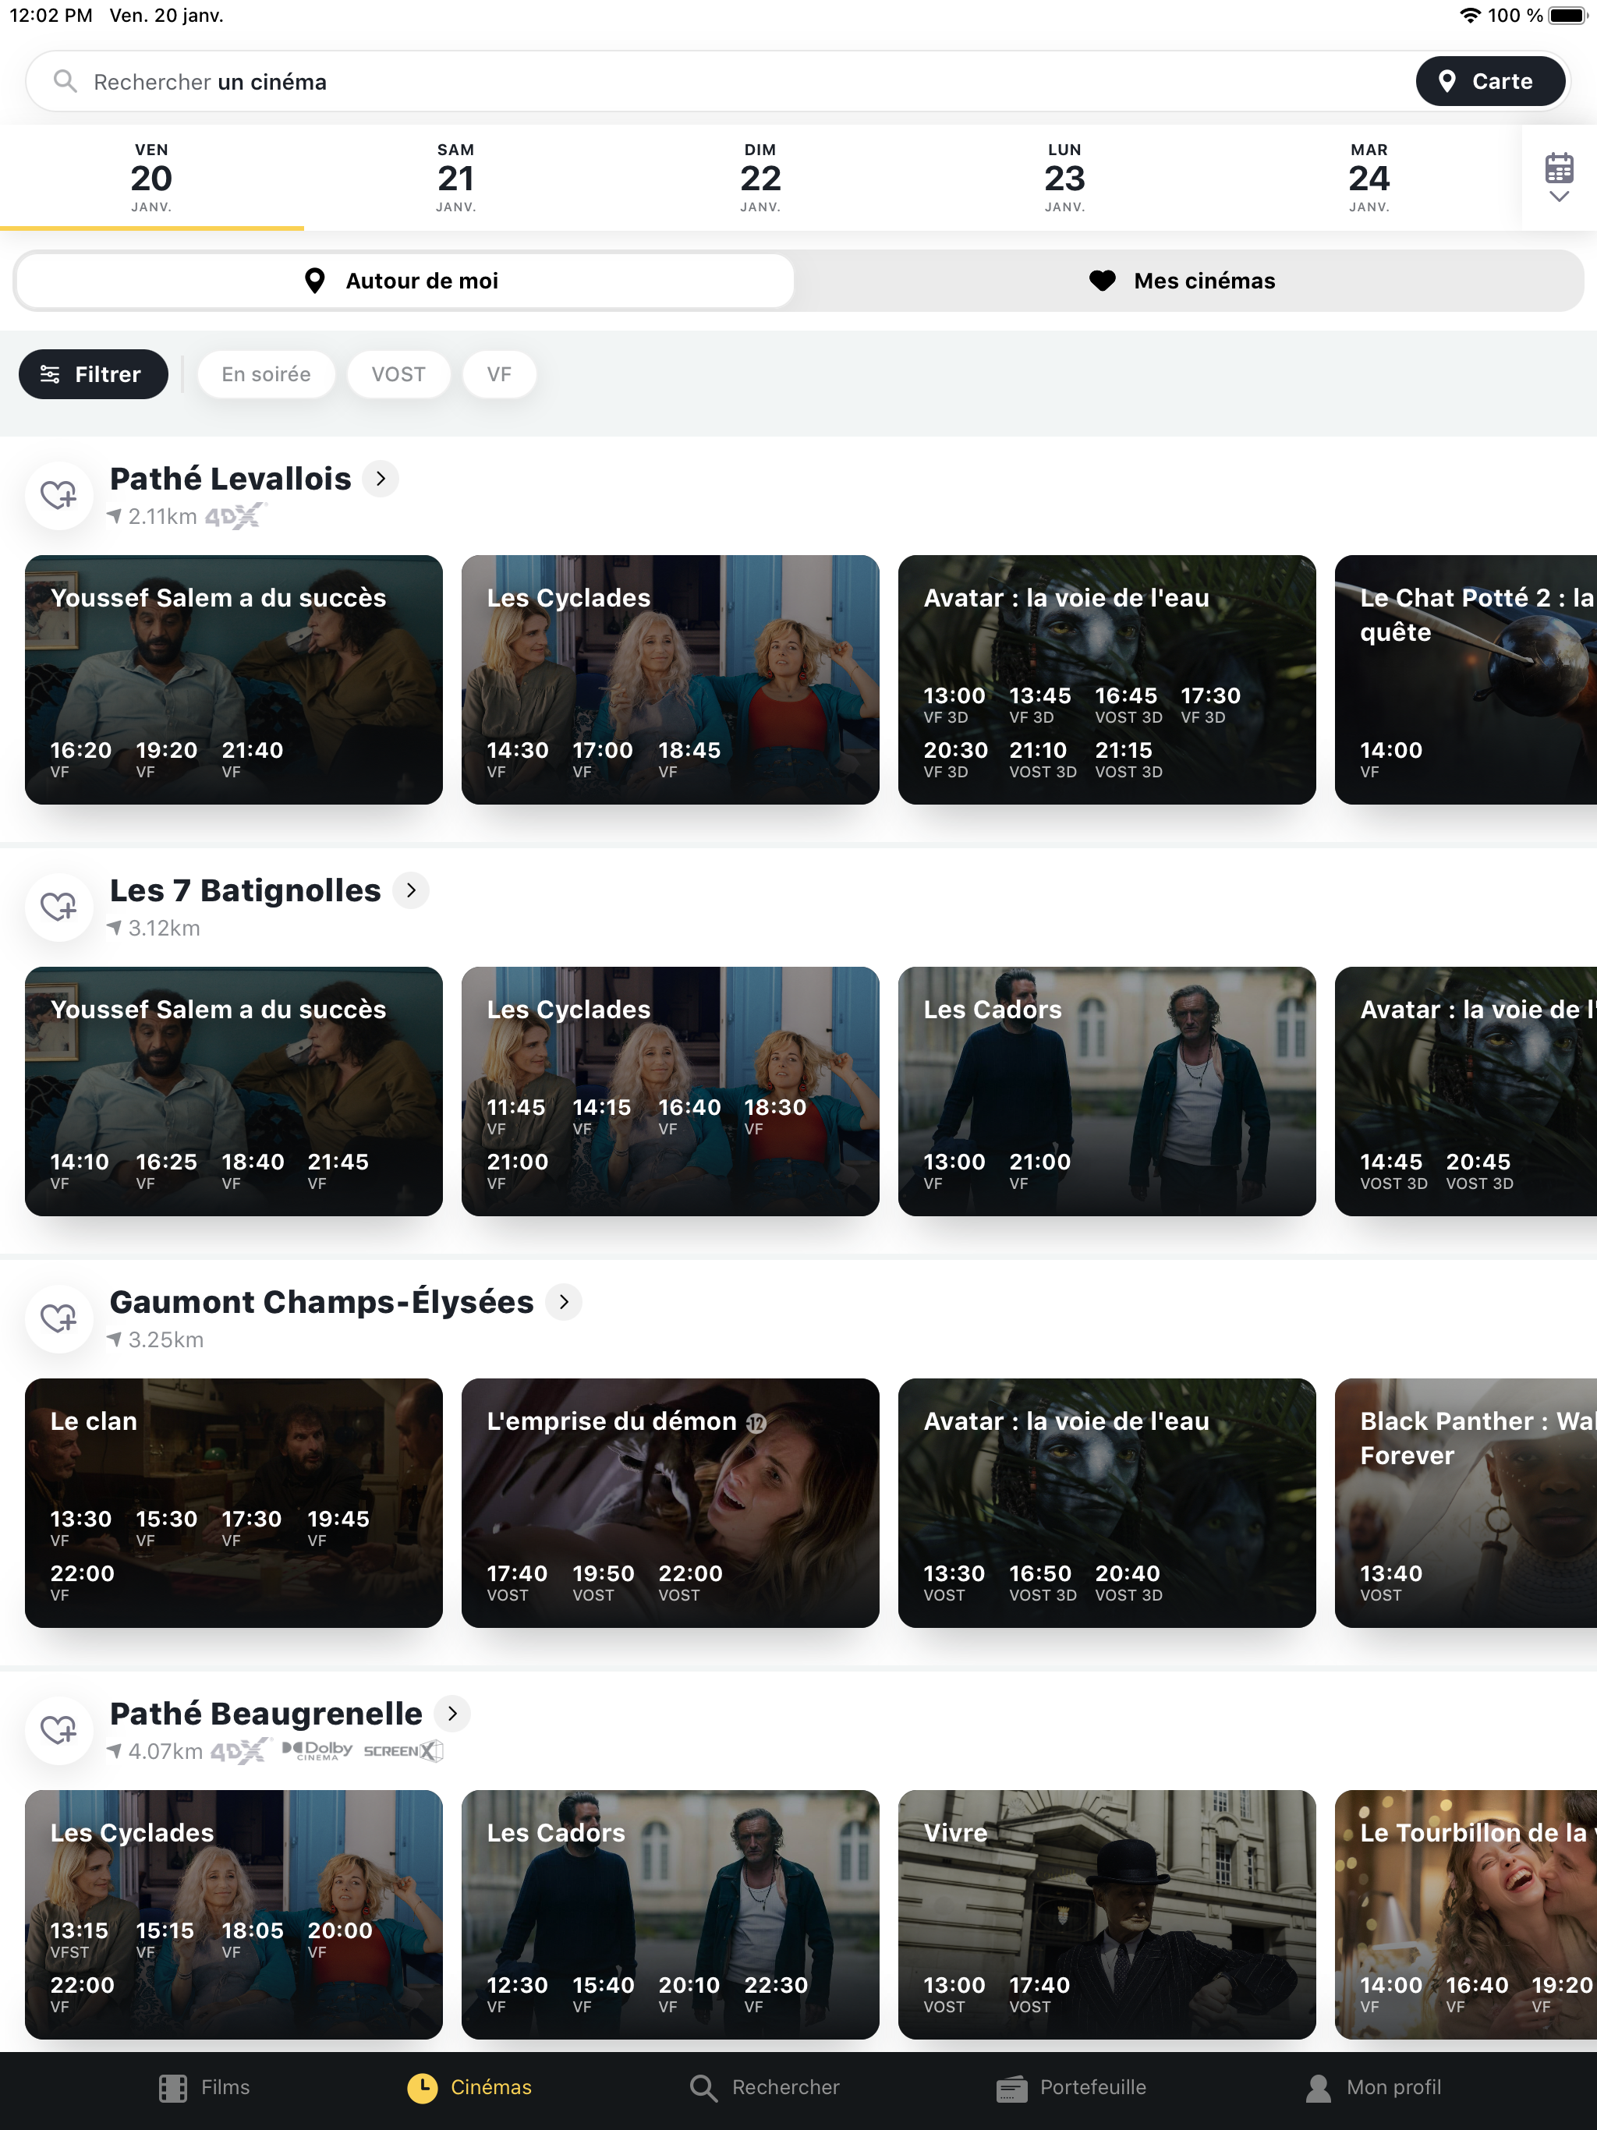
Task: Select Monday 23 January date tab
Action: 1064,177
